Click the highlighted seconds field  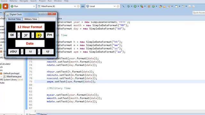click(x=40, y=35)
